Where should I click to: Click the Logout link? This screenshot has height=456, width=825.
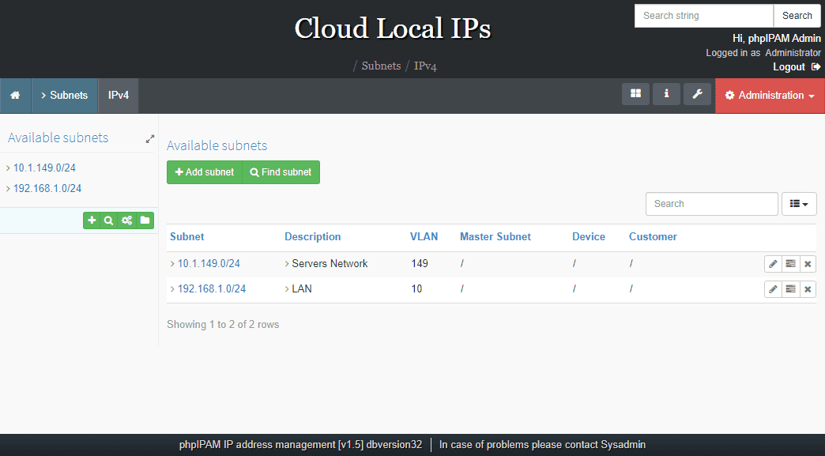click(x=789, y=67)
